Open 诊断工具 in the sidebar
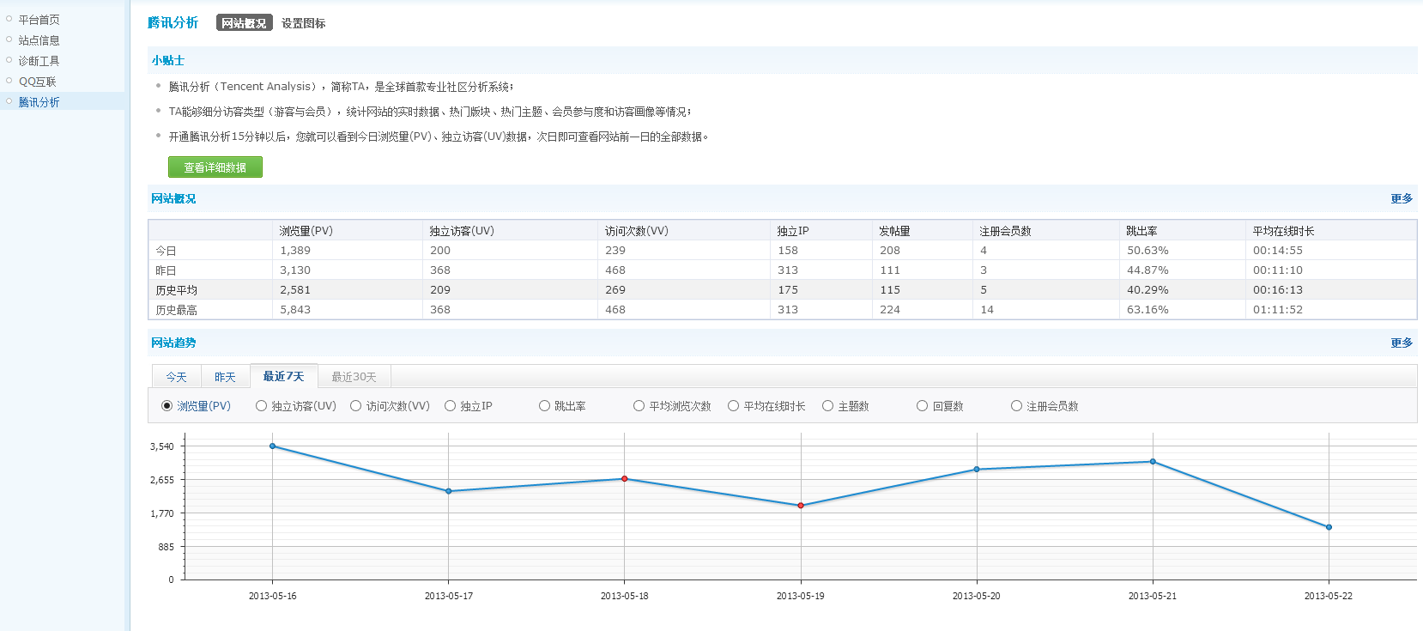The height and width of the screenshot is (631, 1423). click(39, 61)
